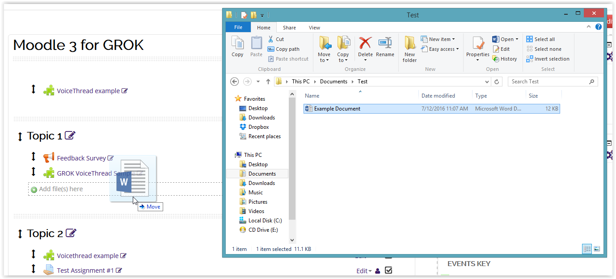
Task: Click Edit in the Open group
Action: coord(501,49)
